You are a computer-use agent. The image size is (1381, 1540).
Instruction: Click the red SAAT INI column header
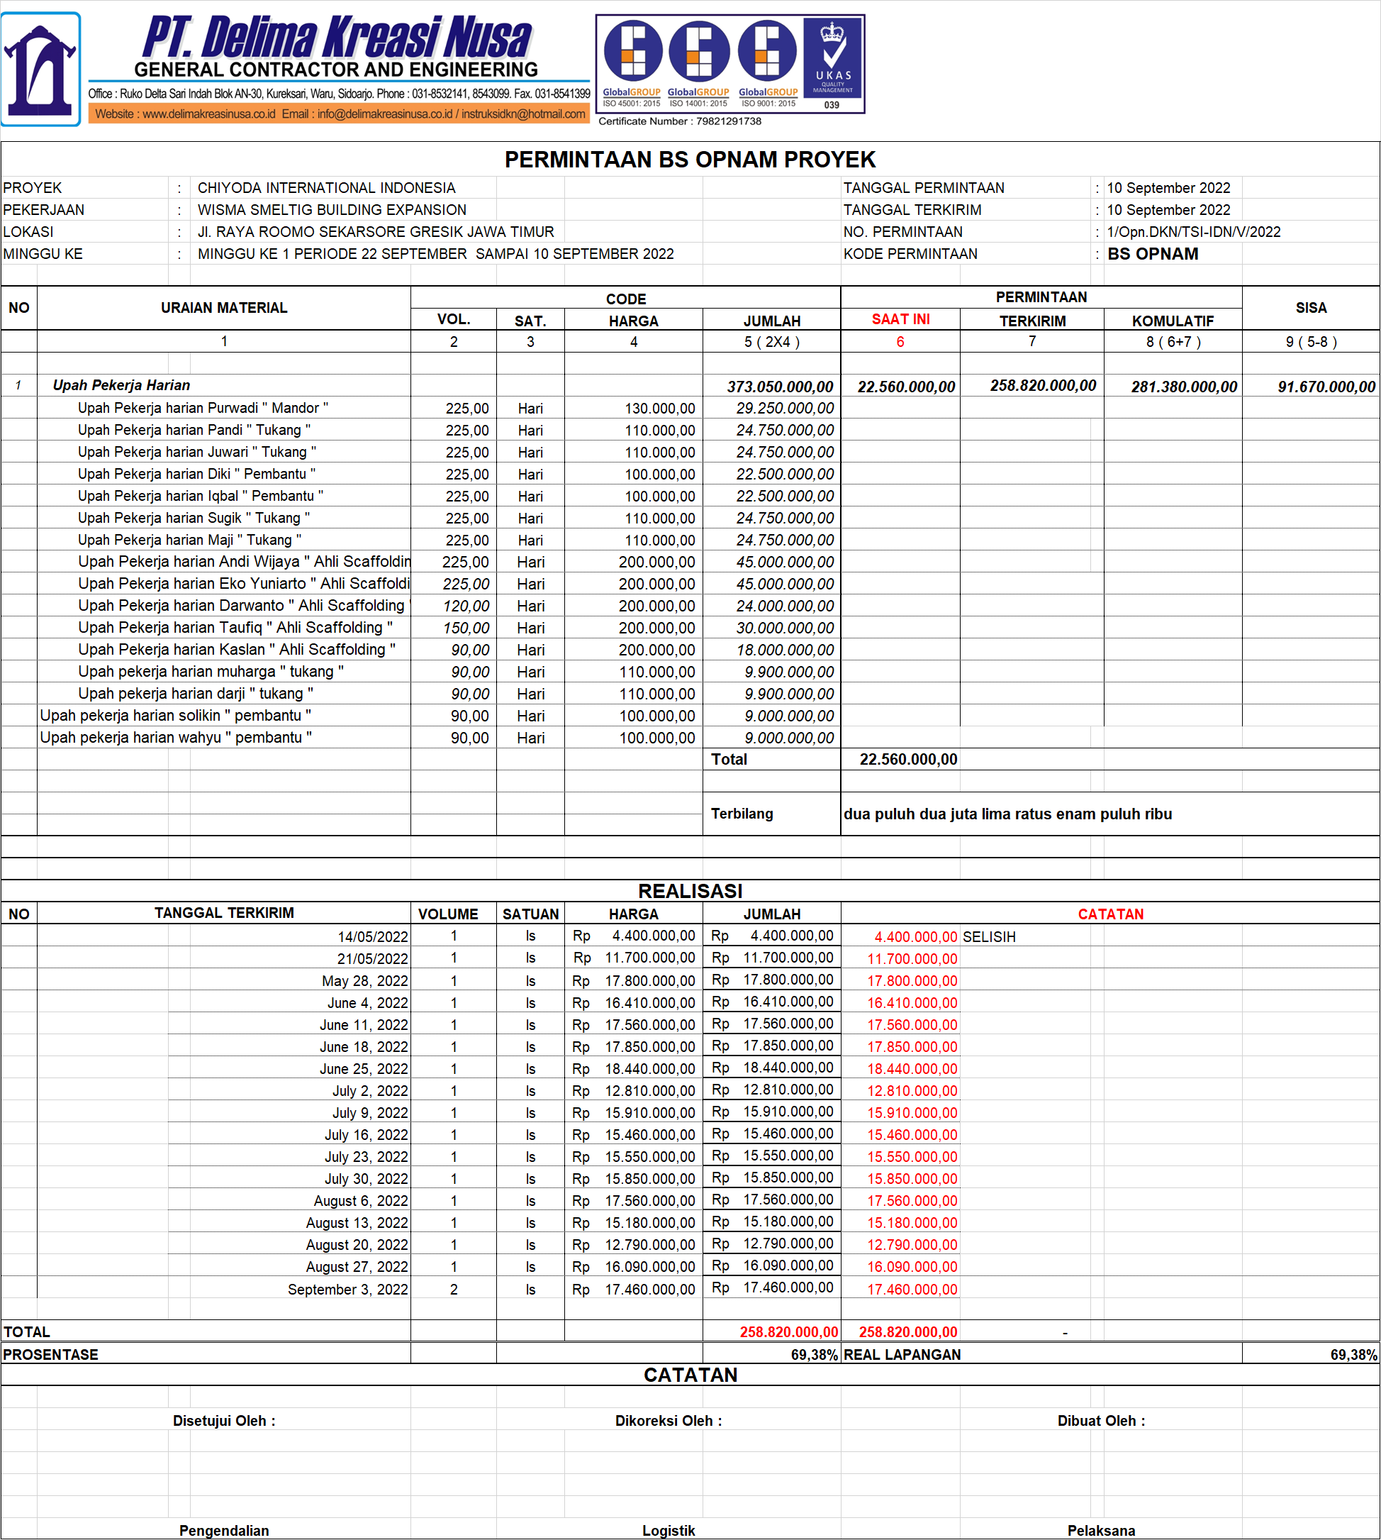click(x=900, y=319)
